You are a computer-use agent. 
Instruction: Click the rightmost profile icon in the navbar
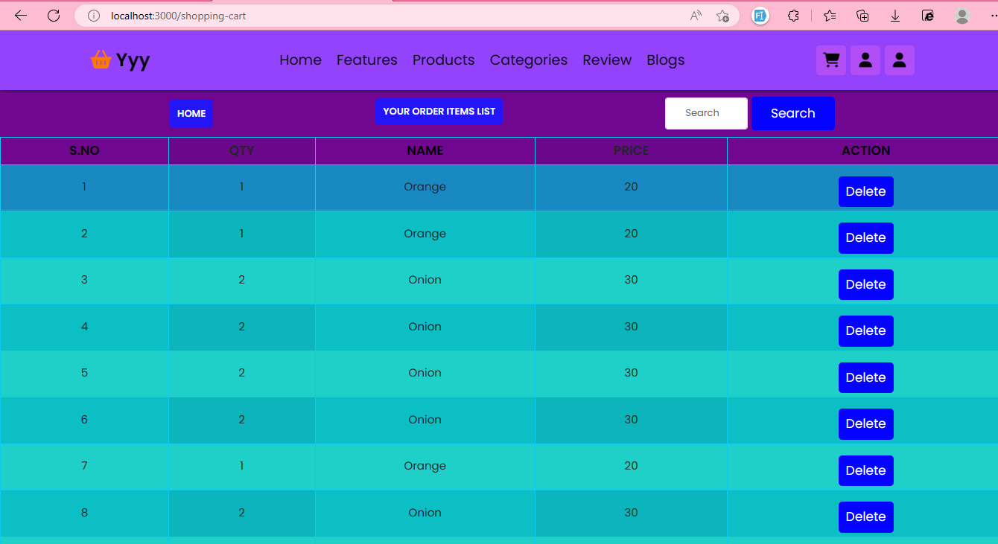point(900,60)
